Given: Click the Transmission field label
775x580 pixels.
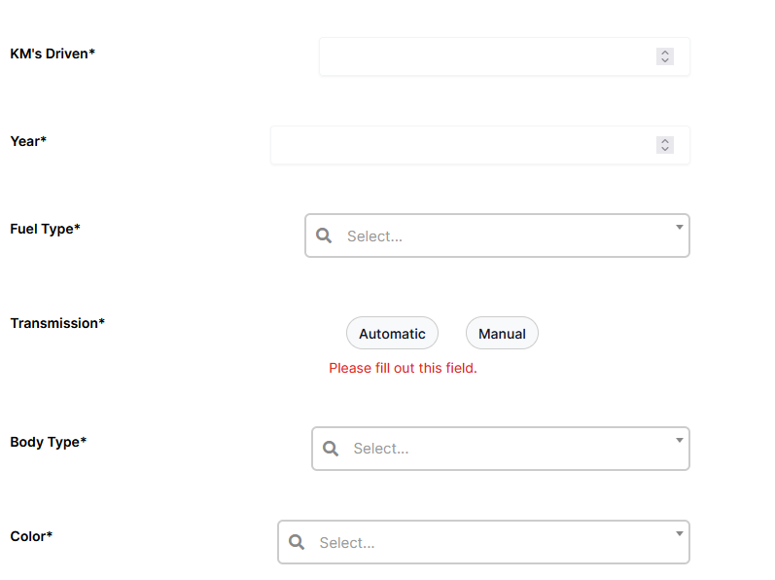Looking at the screenshot, I should pos(57,323).
